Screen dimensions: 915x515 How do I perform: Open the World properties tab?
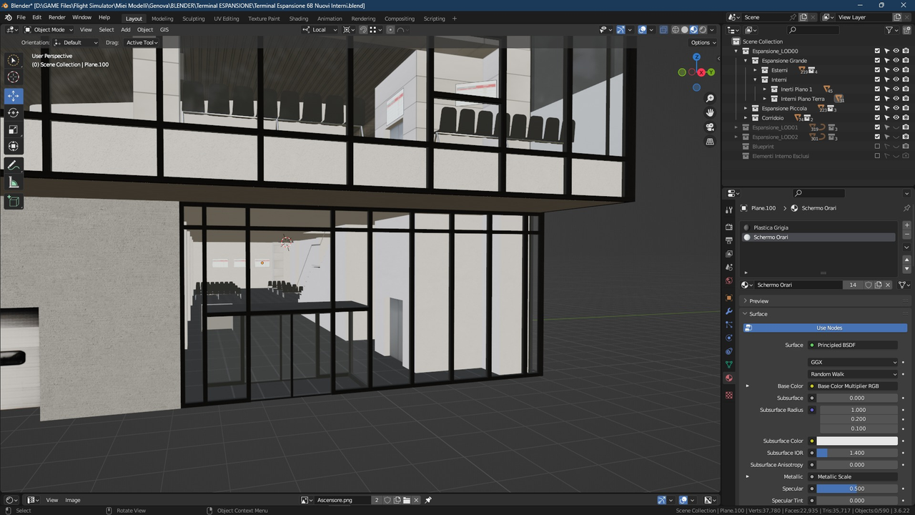click(729, 281)
